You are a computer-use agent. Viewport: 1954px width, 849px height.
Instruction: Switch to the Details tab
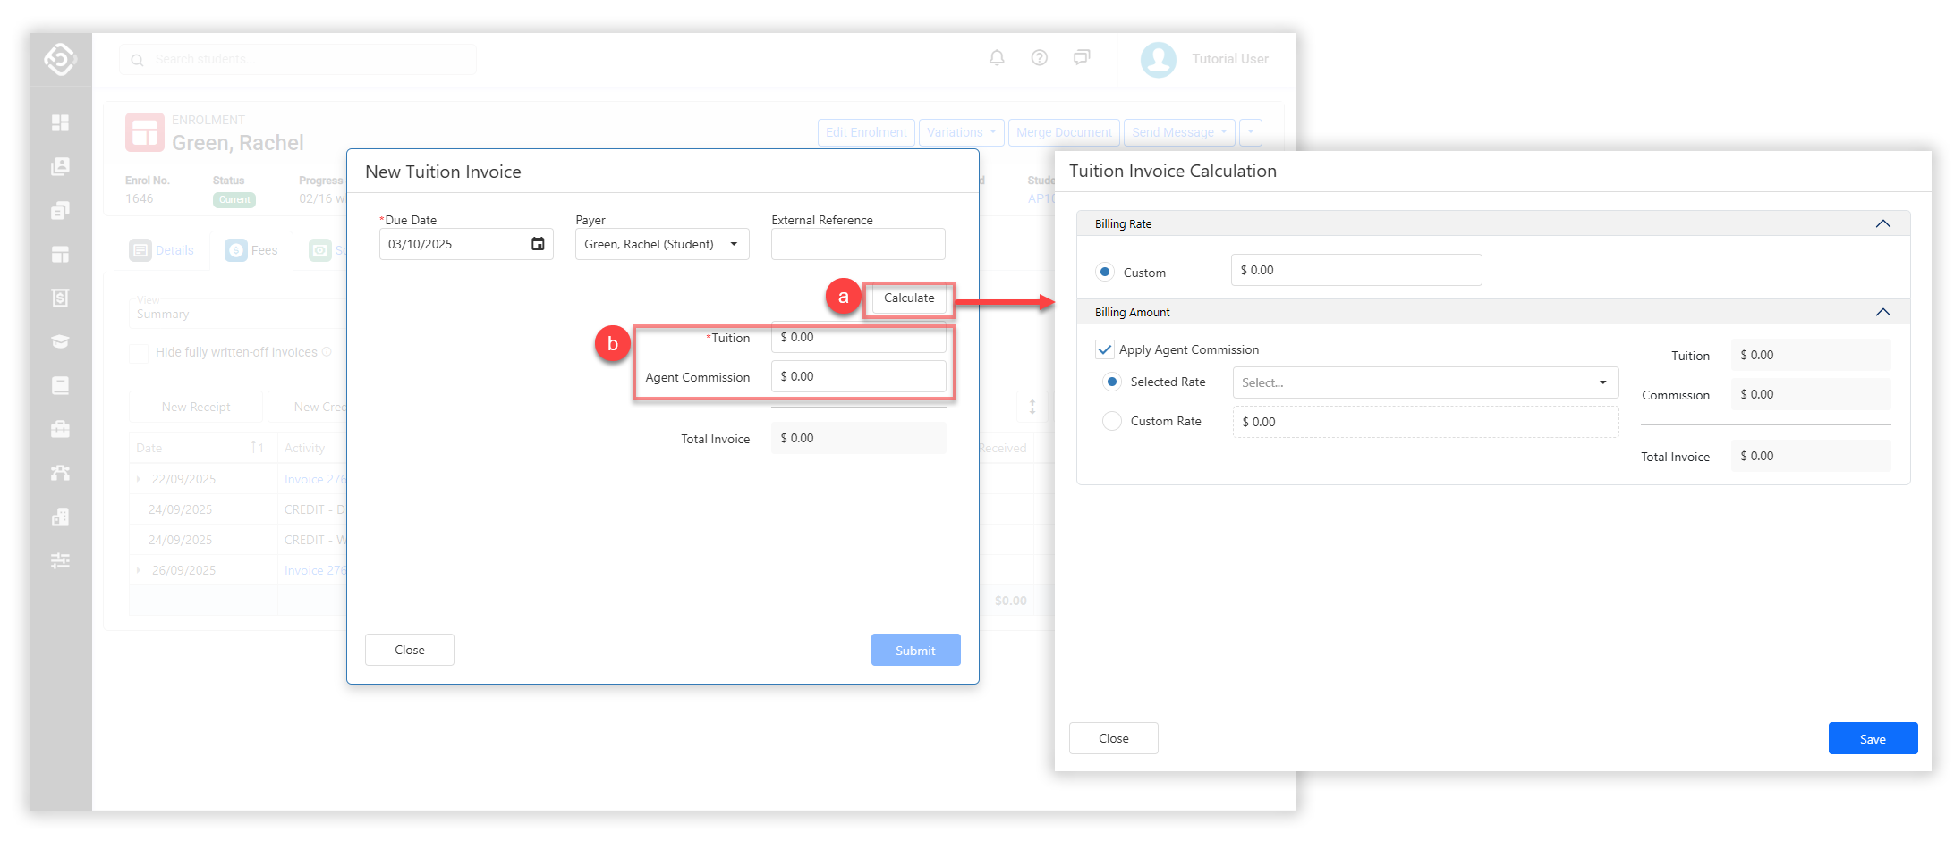163,250
